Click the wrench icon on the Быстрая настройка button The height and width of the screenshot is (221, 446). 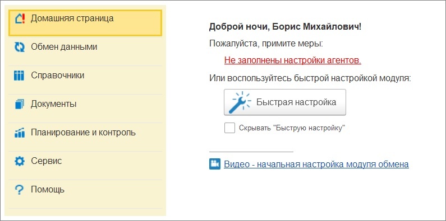[241, 102]
